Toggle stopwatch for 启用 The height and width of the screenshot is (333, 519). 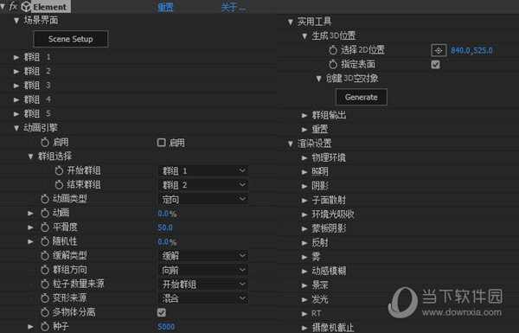[x=45, y=143]
